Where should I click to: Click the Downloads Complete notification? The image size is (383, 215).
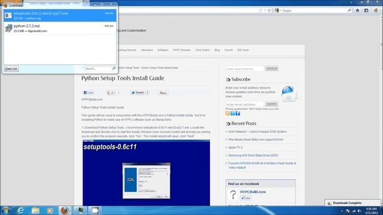pyautogui.click(x=352, y=203)
